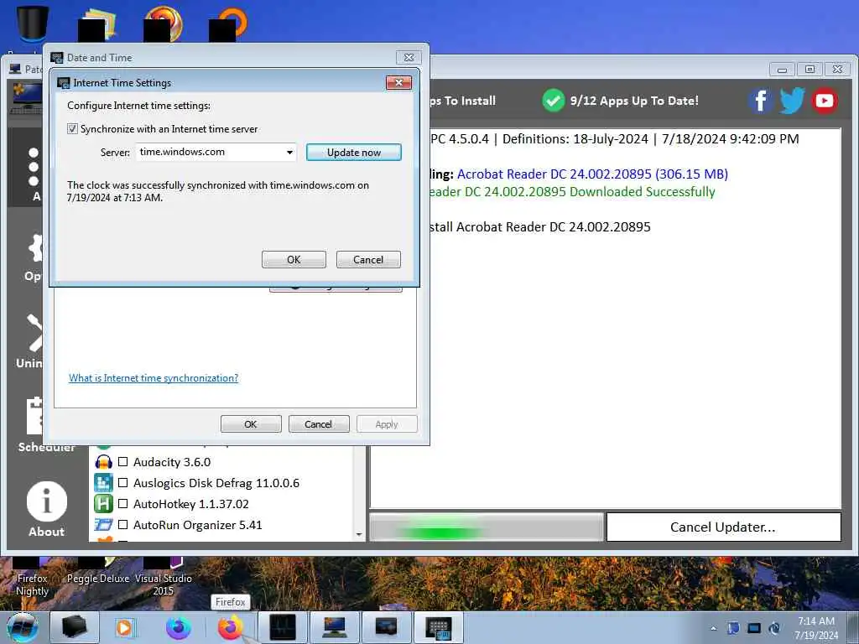Cancel the Internet Time Settings dialog
The height and width of the screenshot is (644, 859).
[368, 260]
